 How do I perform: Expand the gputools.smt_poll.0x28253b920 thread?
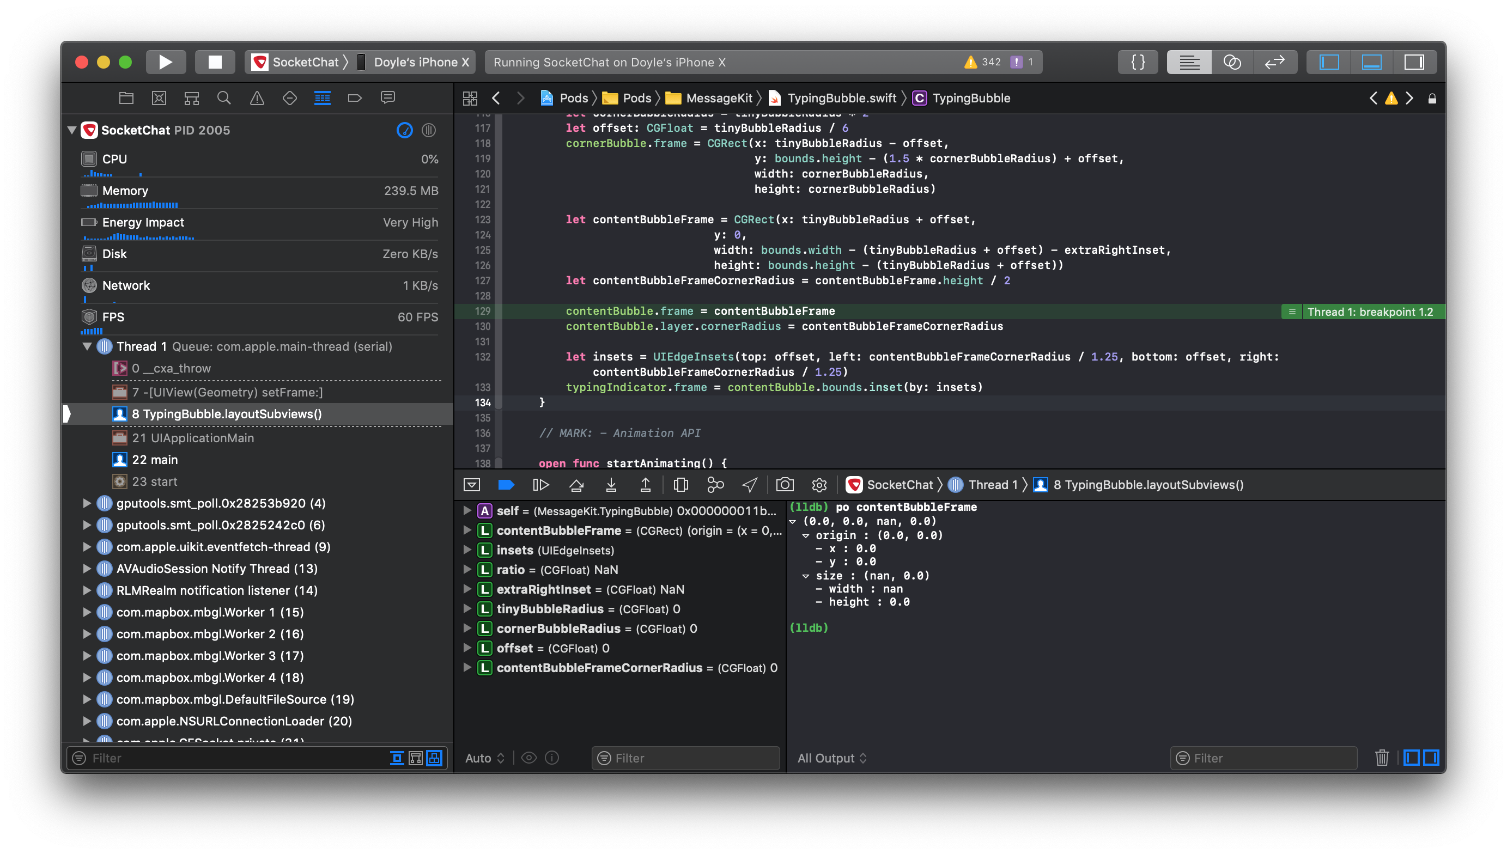pos(87,503)
